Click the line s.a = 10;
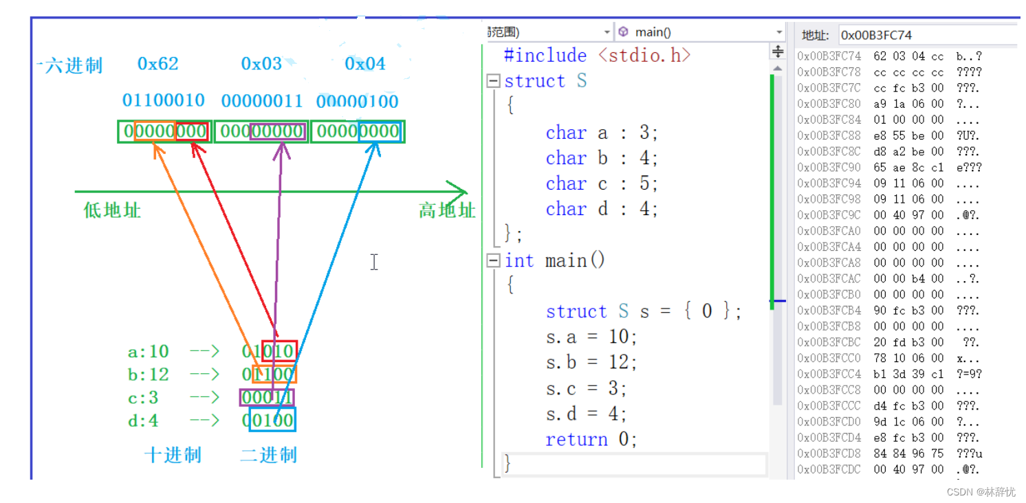This screenshot has height=503, width=1026. (591, 337)
